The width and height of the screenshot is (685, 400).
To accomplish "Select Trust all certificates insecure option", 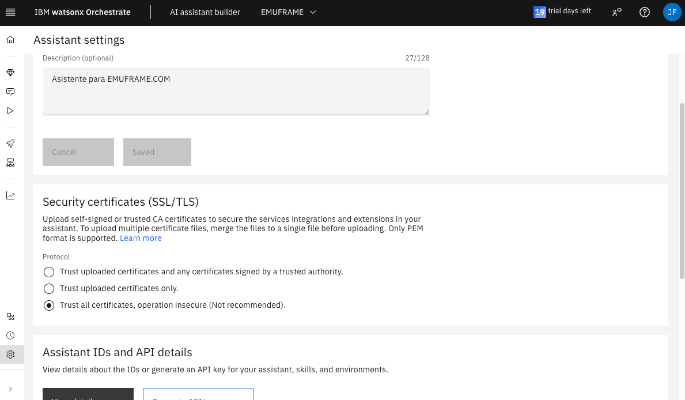I will point(49,305).
